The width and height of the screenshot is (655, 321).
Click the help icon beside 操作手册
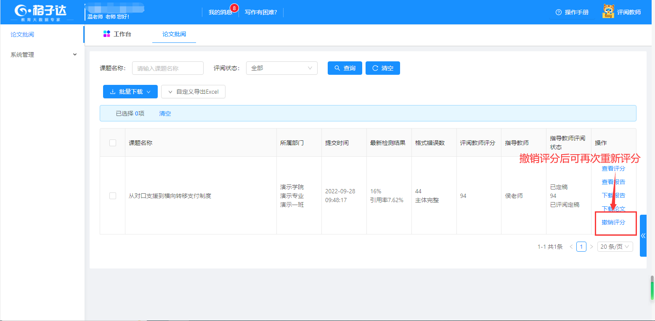coord(558,12)
